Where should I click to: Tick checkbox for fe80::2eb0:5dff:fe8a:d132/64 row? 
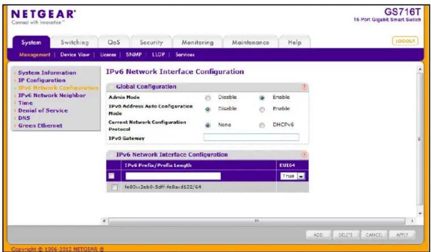[114, 187]
